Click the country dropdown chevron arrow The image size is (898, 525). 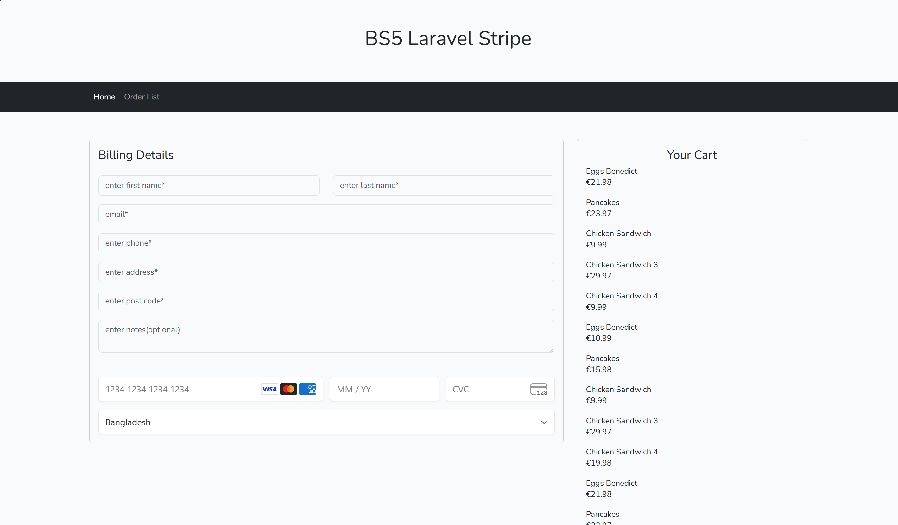pos(544,422)
